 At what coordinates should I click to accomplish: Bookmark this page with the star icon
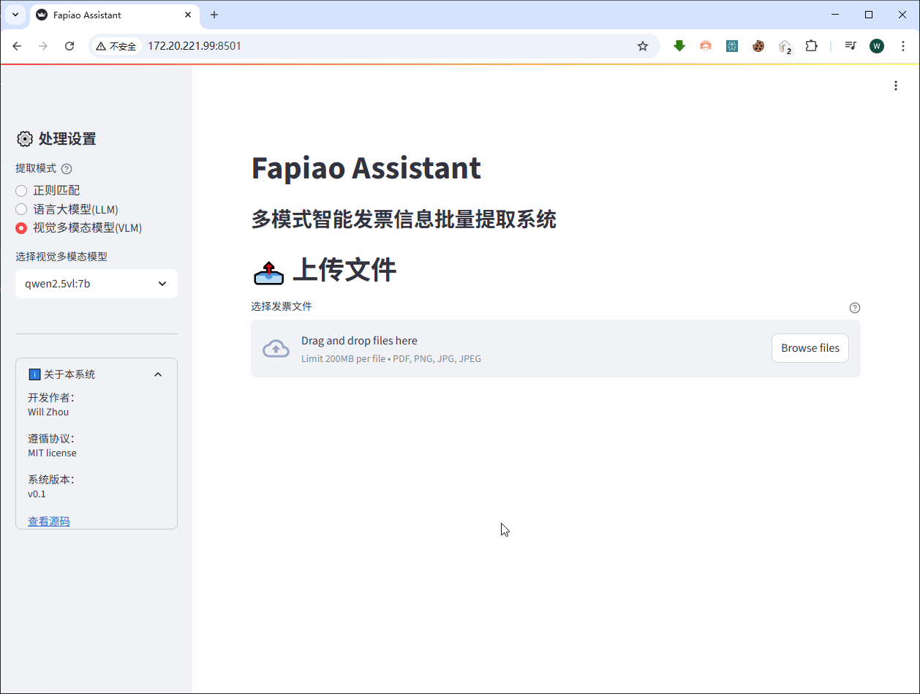coord(643,46)
